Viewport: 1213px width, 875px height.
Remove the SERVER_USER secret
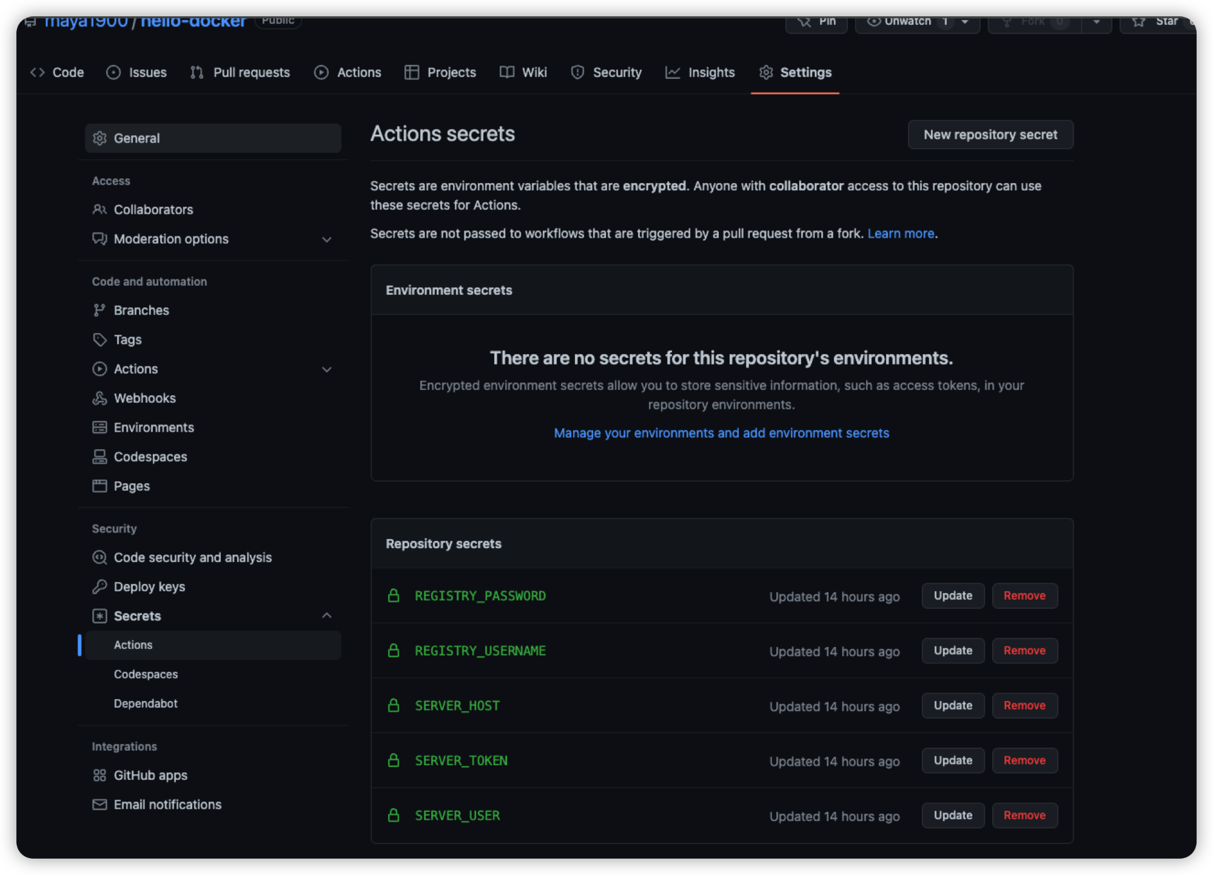click(x=1024, y=816)
